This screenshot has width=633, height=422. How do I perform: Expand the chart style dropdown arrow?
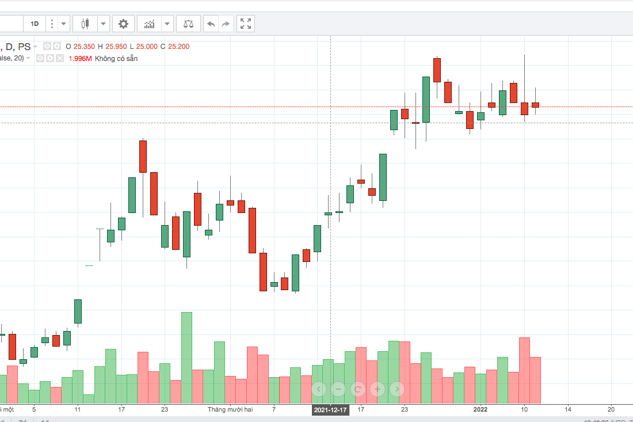[x=104, y=24]
